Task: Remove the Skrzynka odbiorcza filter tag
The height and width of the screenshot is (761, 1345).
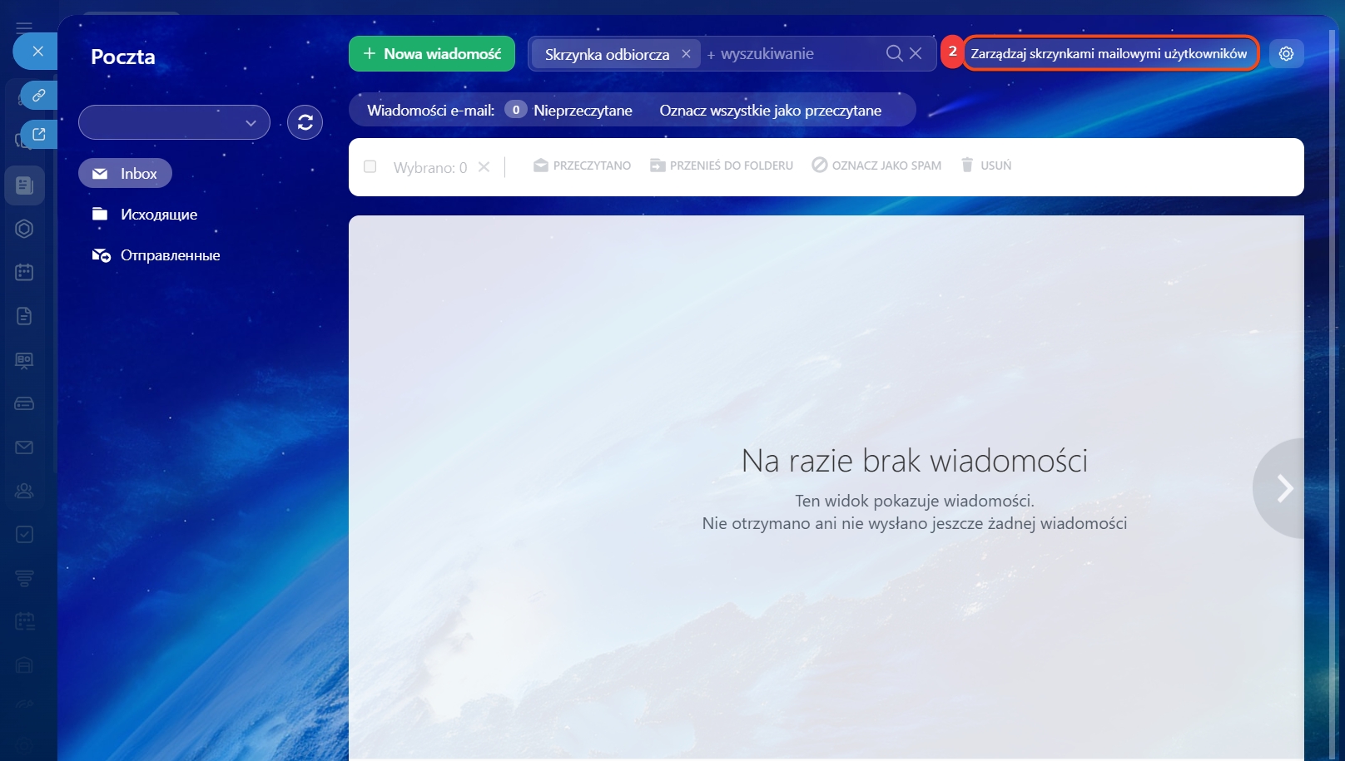Action: click(686, 53)
